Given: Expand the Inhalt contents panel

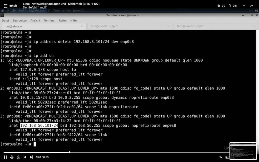Looking at the screenshot, I should point(10,6).
